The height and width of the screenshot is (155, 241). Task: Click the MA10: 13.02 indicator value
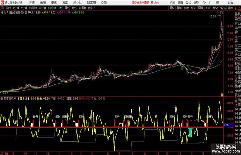coord(48,13)
